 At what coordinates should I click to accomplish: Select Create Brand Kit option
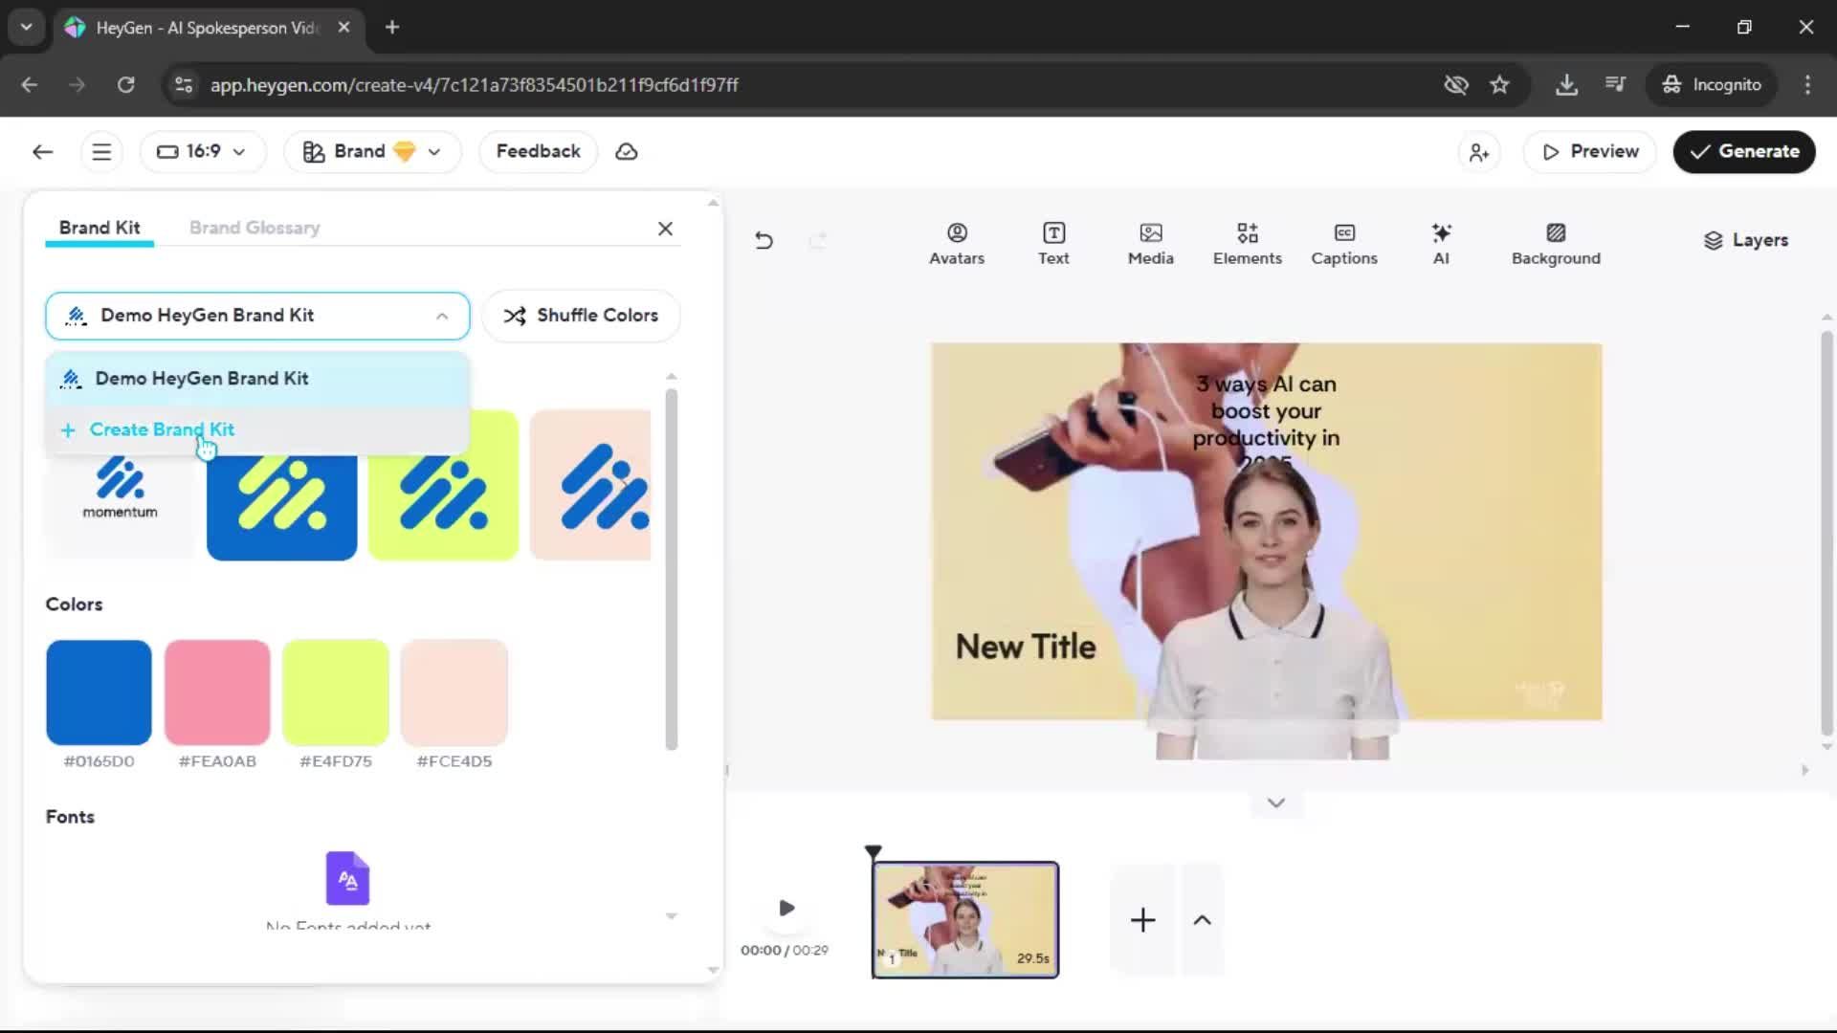[x=162, y=429]
